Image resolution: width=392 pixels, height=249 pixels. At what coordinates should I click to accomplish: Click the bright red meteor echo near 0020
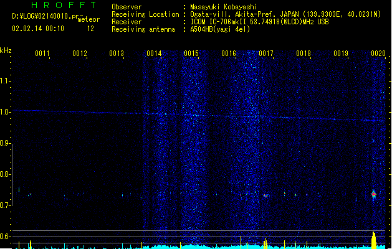tap(374, 194)
